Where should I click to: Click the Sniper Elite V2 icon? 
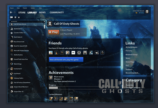point(12,91)
